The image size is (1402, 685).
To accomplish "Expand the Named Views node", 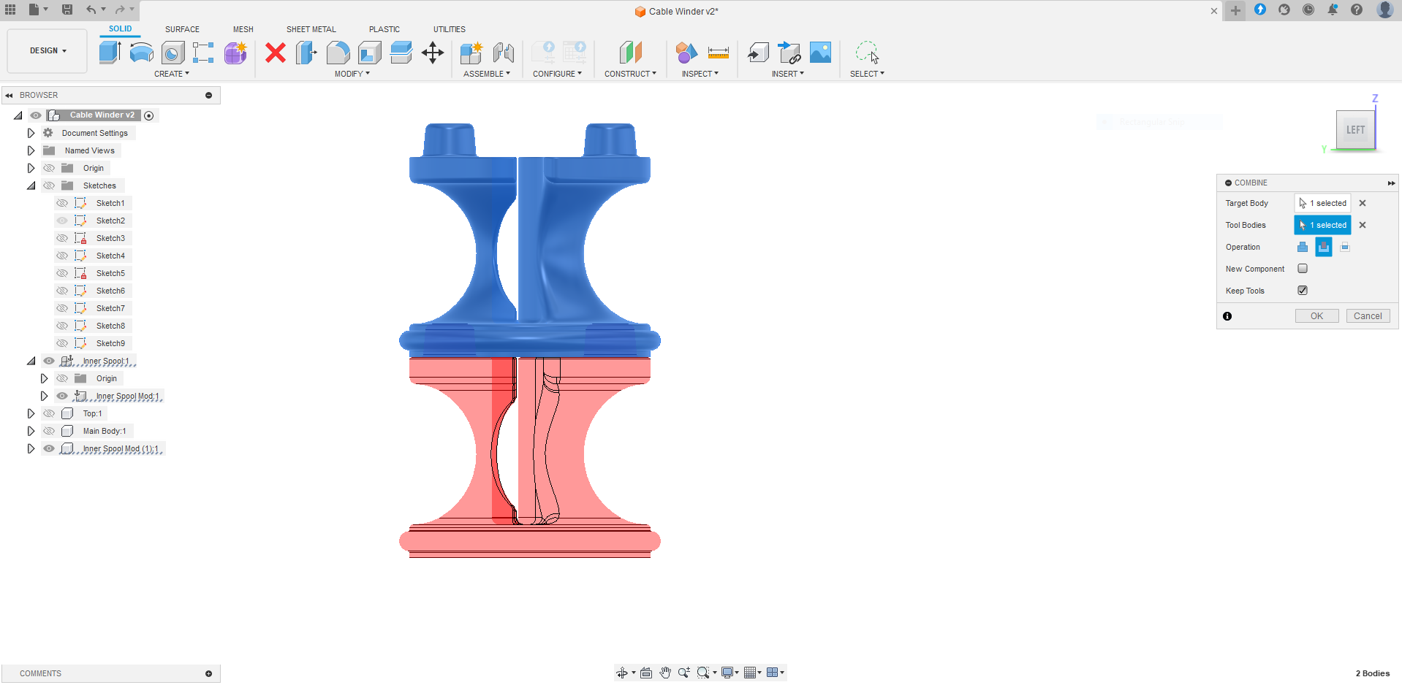I will [31, 150].
